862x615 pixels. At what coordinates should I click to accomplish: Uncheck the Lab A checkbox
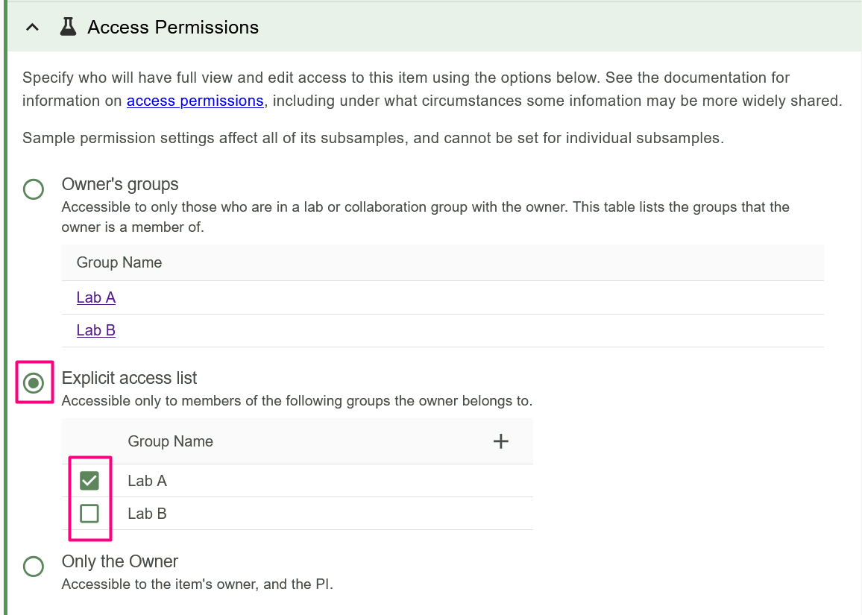89,481
